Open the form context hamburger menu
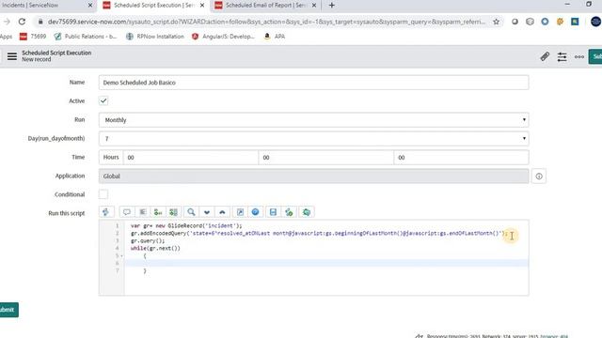This screenshot has height=338, width=602. 12,56
